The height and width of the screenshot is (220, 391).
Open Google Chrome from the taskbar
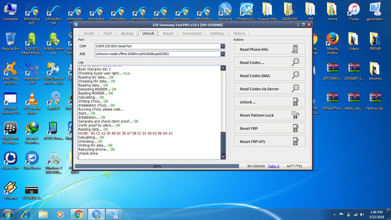point(79,215)
